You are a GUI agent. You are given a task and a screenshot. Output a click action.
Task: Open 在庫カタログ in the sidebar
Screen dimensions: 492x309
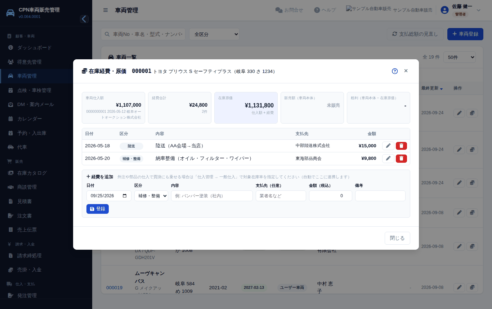coord(46,173)
